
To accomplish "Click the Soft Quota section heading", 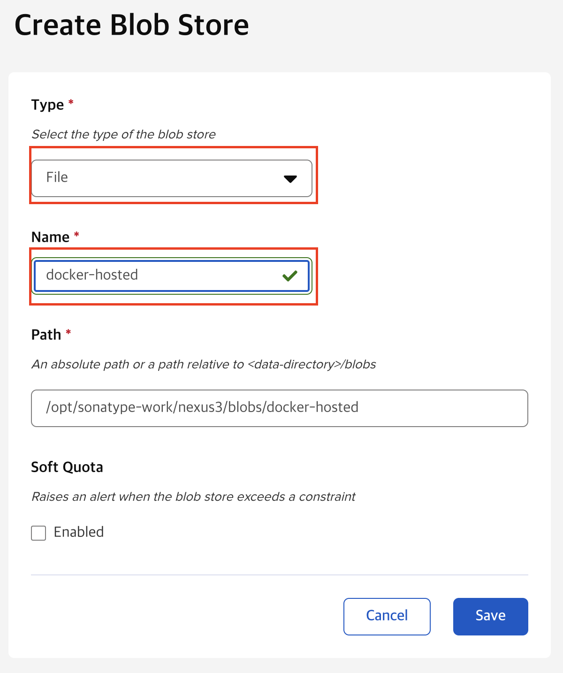I will (67, 467).
